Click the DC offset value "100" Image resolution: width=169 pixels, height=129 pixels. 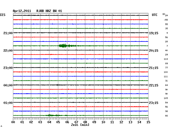[x=166, y=72]
